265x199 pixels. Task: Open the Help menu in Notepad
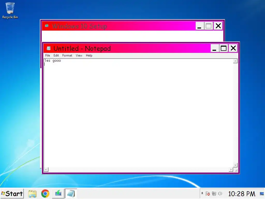pyautogui.click(x=89, y=55)
